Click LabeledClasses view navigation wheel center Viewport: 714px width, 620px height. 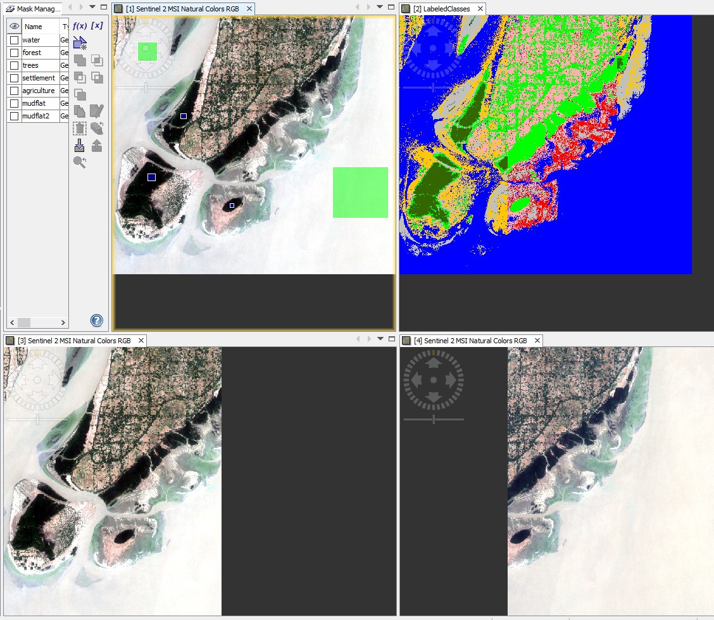click(433, 48)
